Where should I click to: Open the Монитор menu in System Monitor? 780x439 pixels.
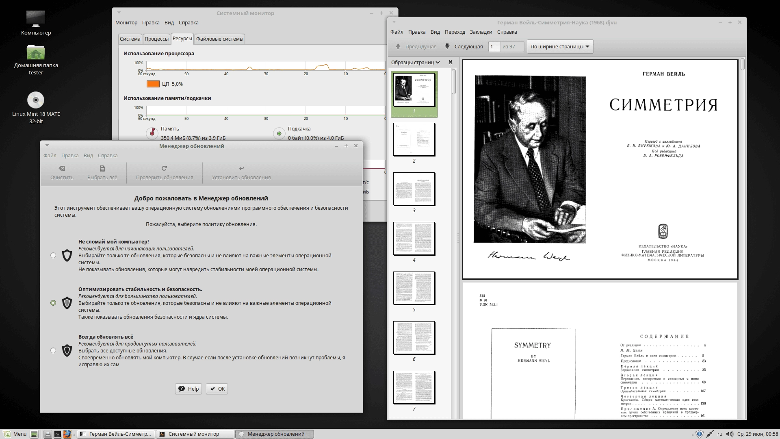[x=126, y=22]
